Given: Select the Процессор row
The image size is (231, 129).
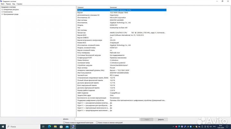Looking at the screenshot, I should pyautogui.click(x=122, y=32).
